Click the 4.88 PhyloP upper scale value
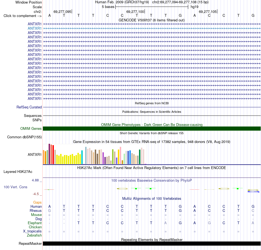Screen dimensions: 261x250 (35, 180)
